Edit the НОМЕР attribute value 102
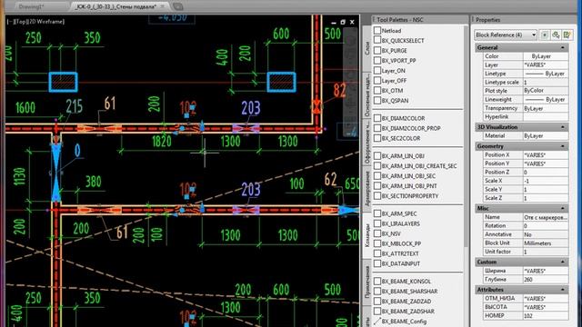This screenshot has width=582, height=327. click(x=546, y=316)
